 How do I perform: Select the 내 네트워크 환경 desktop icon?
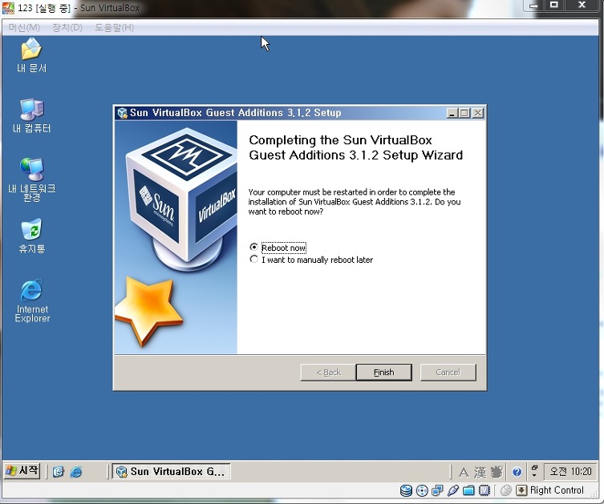pyautogui.click(x=31, y=179)
